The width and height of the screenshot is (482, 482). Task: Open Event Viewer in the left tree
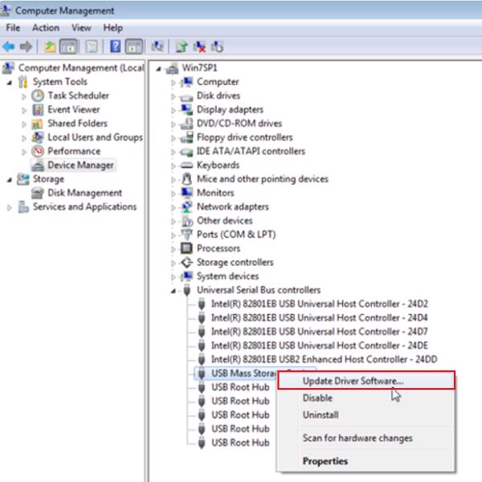point(73,109)
